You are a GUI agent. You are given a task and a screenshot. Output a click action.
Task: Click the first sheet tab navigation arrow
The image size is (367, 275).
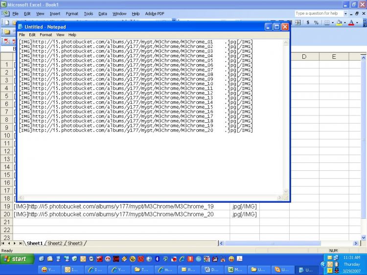3,243
